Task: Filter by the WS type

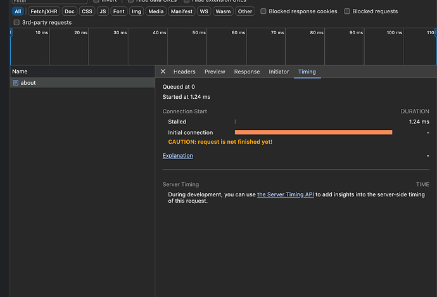Action: (x=204, y=11)
